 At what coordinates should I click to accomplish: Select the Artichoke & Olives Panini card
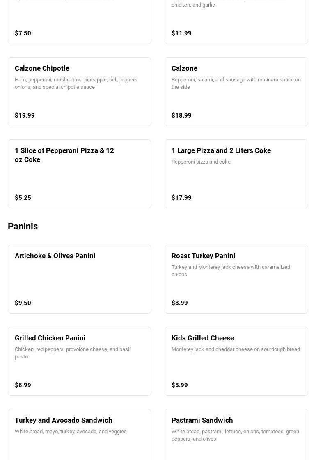tap(79, 279)
